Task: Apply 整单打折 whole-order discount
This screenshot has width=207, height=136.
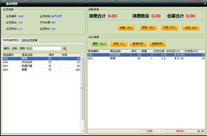Action: tap(138, 44)
